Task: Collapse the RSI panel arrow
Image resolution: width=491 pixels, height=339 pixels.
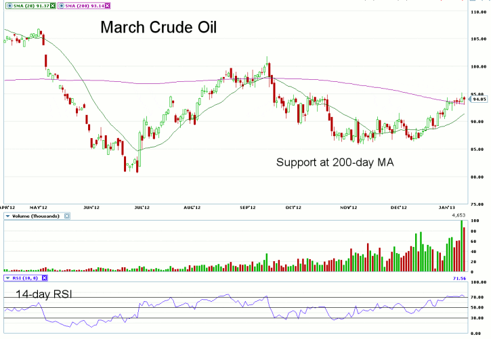Action: [7, 277]
